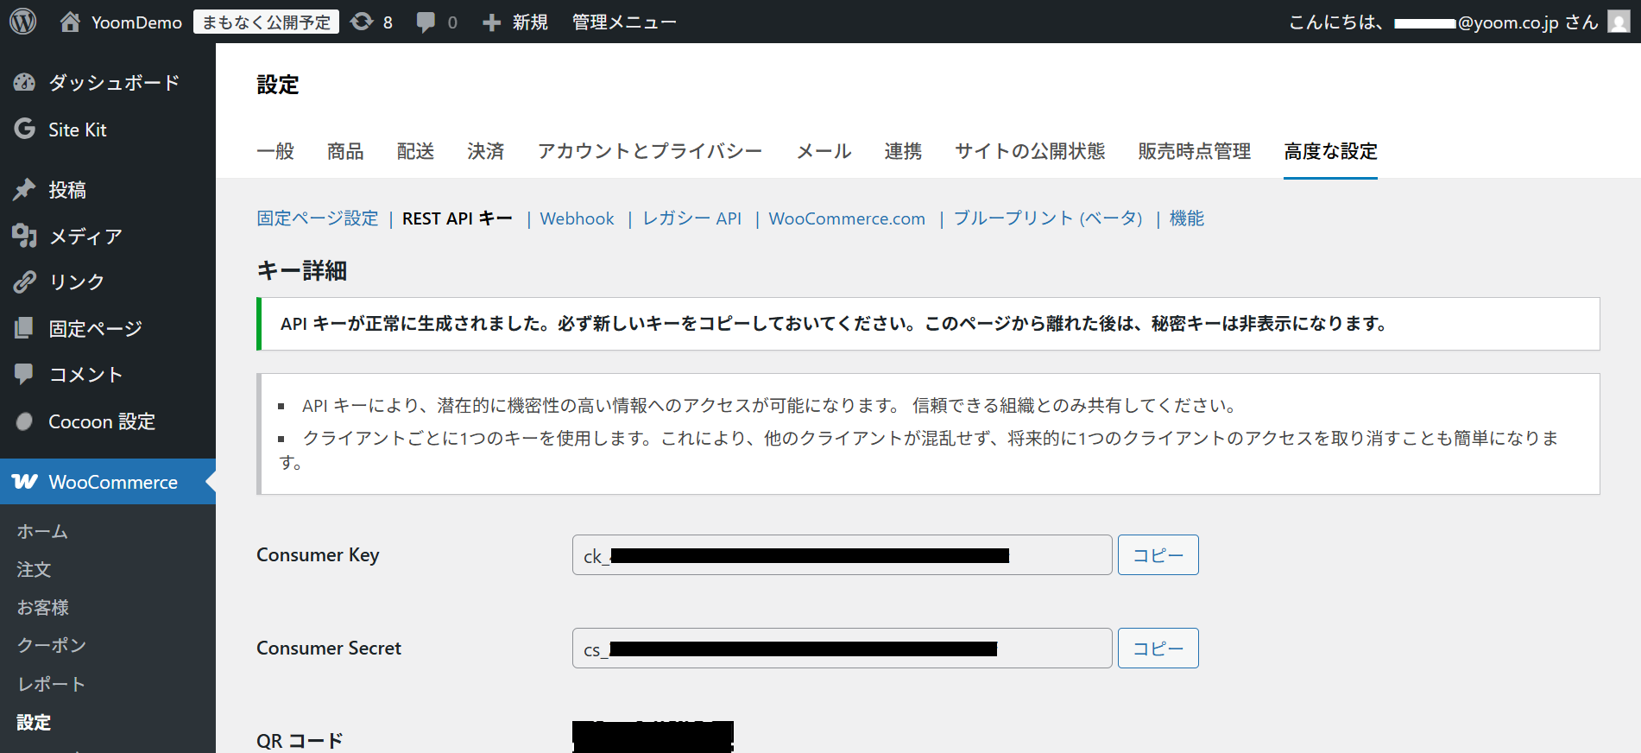Screen dimensions: 1641x753
Task: Open the ダッシュボード dashboard icon
Action: click(24, 83)
